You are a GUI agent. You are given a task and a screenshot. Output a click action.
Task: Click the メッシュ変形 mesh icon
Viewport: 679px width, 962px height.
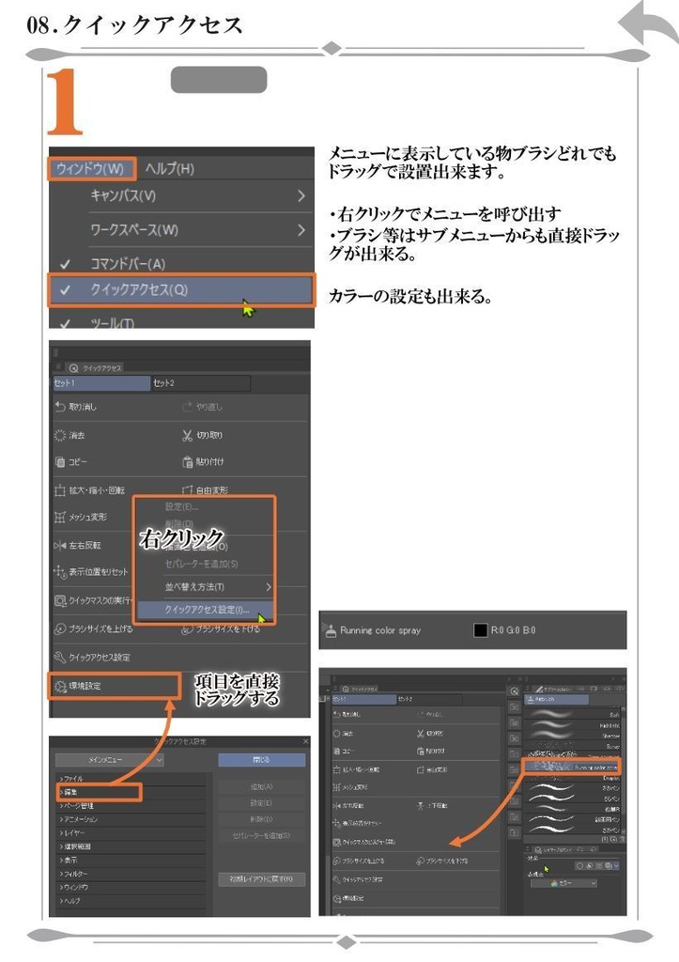60,518
